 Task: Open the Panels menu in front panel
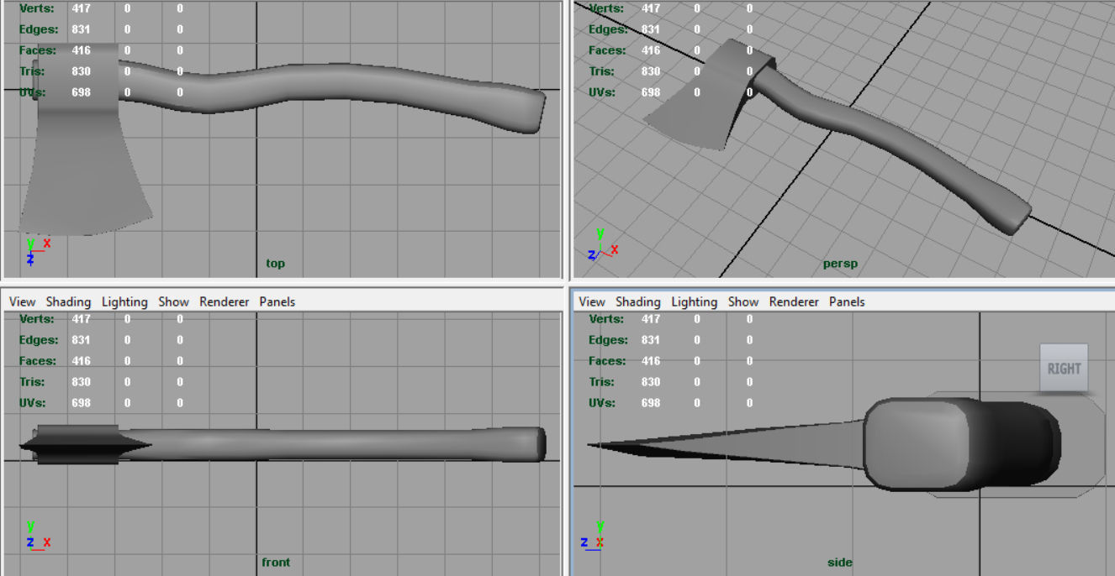coord(277,301)
